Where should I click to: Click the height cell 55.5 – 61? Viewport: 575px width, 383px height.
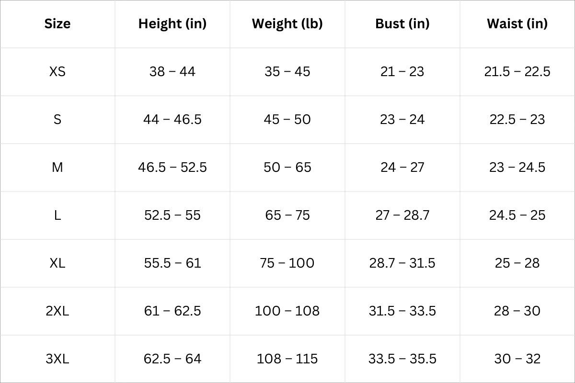coord(172,263)
